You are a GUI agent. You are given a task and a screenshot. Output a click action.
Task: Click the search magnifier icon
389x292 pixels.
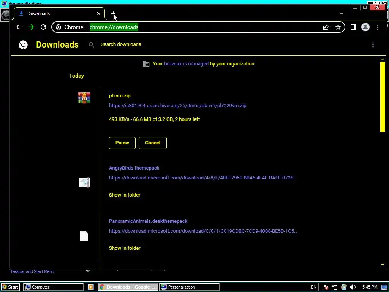pyautogui.click(x=91, y=45)
